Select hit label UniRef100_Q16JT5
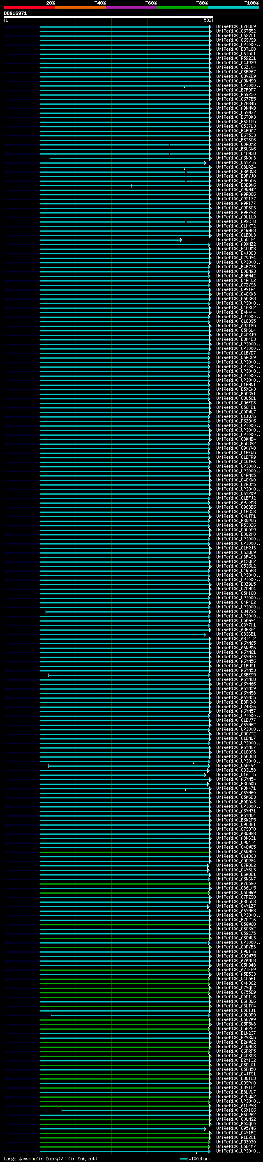 coord(235,775)
